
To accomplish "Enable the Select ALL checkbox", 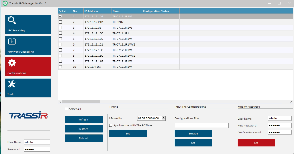I will 66,109.
